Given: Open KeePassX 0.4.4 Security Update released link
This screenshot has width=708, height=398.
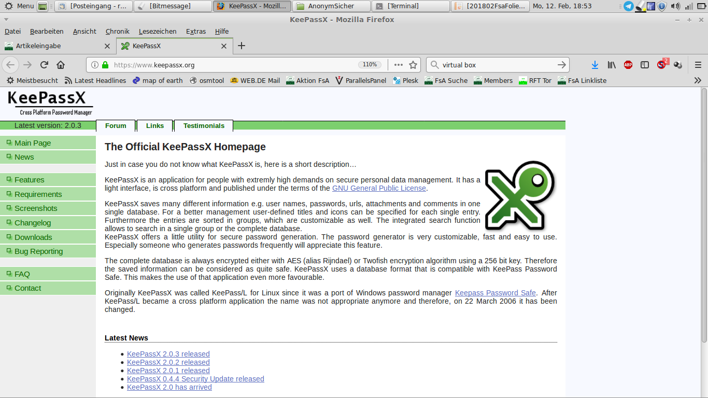Looking at the screenshot, I should (195, 379).
